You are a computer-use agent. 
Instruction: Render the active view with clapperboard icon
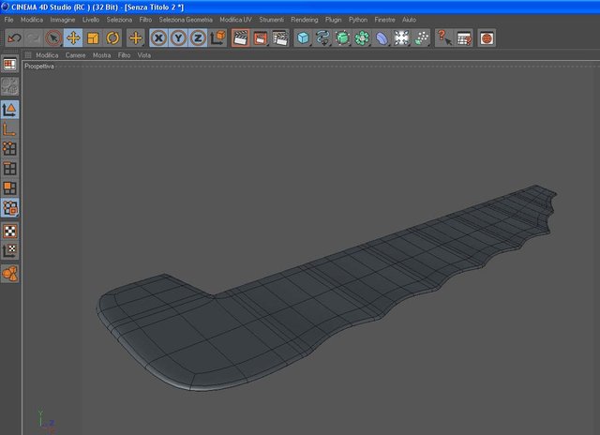pyautogui.click(x=240, y=37)
